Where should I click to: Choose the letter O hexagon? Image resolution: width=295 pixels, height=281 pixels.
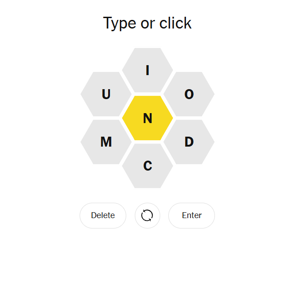(189, 94)
